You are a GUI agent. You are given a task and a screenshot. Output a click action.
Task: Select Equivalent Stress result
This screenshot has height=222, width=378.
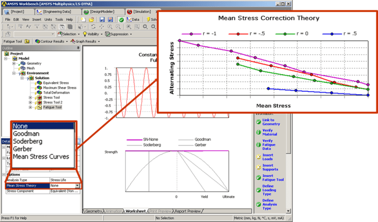pyautogui.click(x=56, y=83)
